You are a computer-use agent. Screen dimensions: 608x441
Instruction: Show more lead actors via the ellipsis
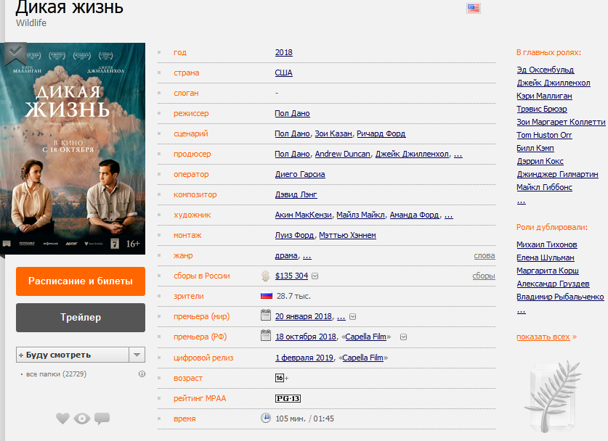coord(521,201)
